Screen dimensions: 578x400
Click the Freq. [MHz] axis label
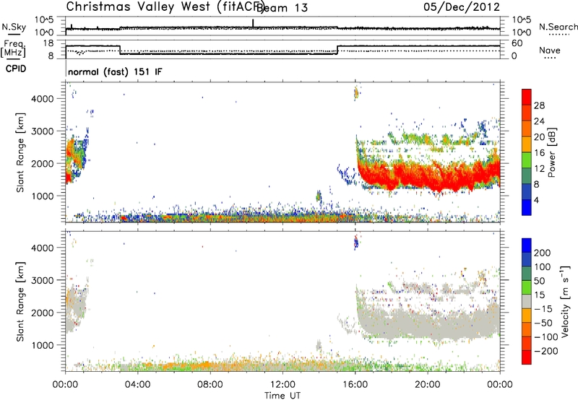pos(13,48)
